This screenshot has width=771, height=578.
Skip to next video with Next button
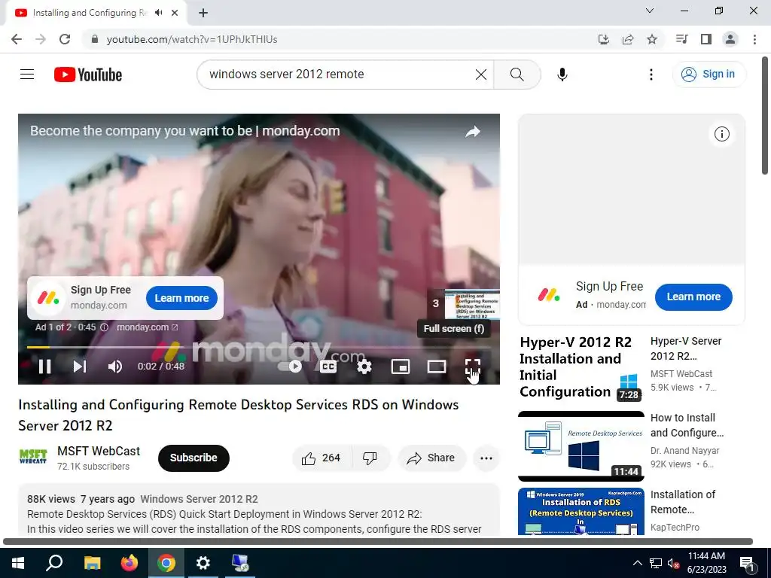[x=80, y=367]
